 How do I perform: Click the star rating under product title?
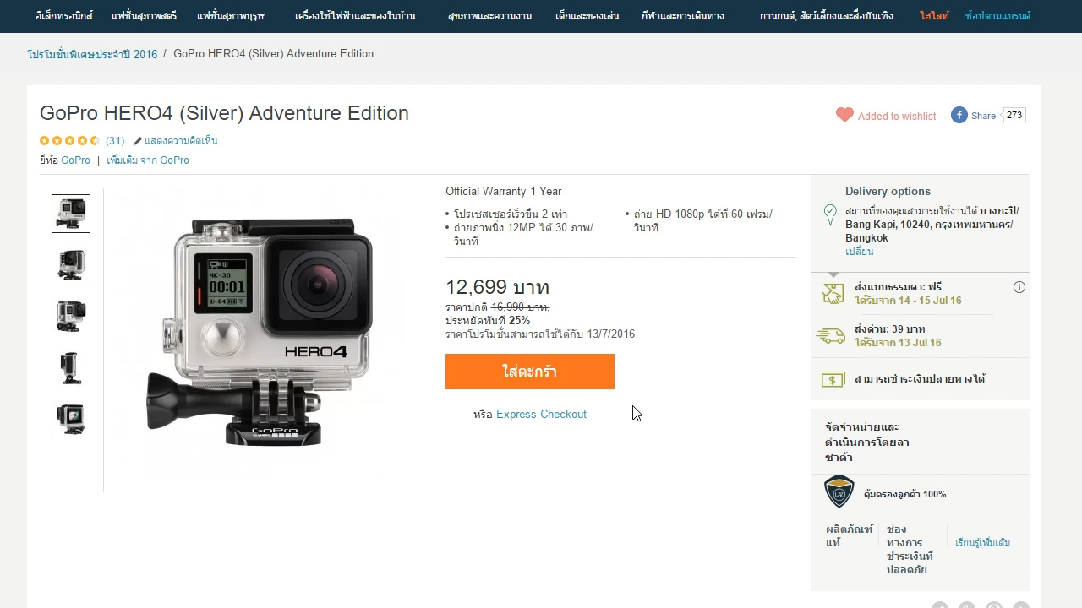69,141
